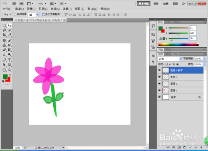The width and height of the screenshot is (208, 151).
Task: Click the R value input field
Action: coord(193,28)
